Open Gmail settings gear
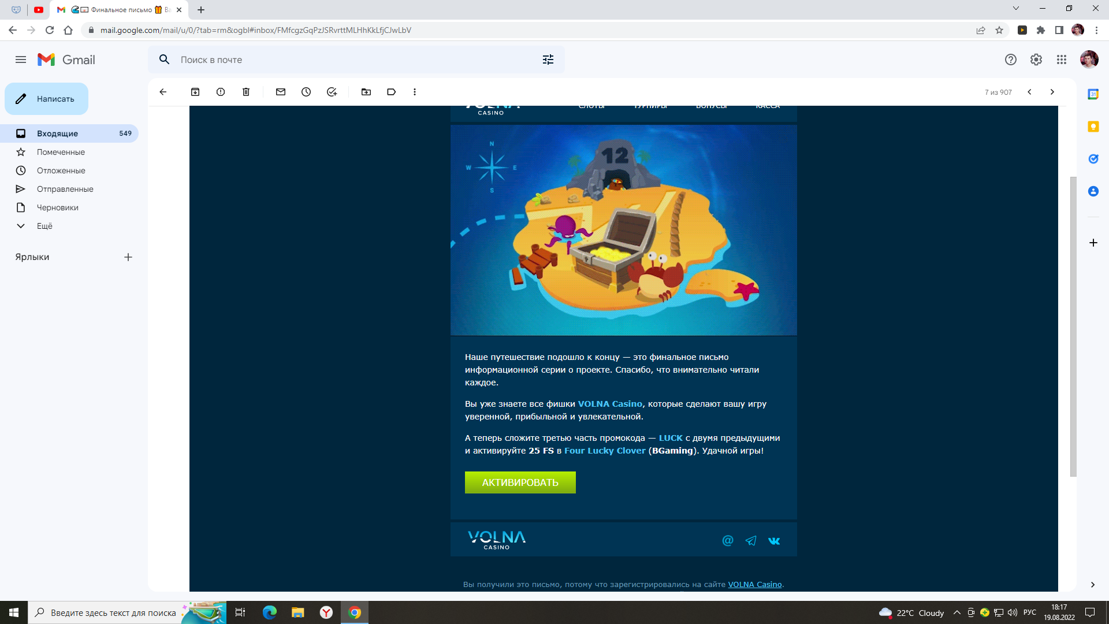The width and height of the screenshot is (1109, 624). [1036, 60]
